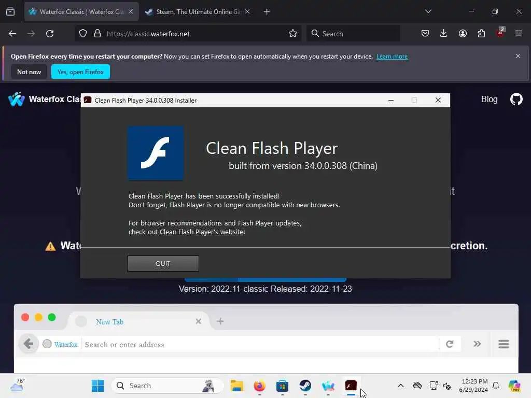Open the notification bell icon
The image size is (531, 398).
(496, 386)
